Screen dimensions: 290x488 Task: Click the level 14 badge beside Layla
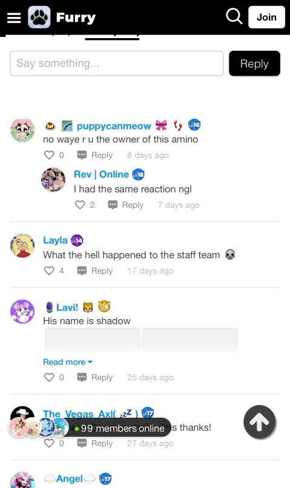77,240
